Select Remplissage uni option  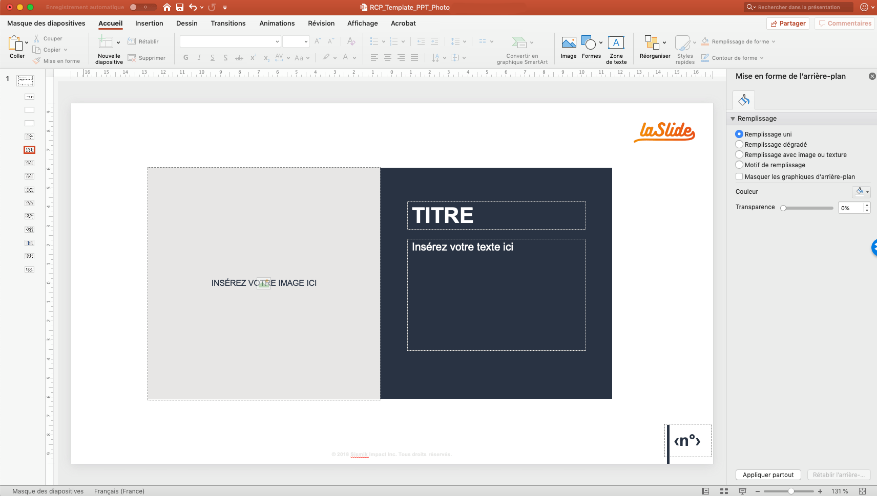point(739,134)
